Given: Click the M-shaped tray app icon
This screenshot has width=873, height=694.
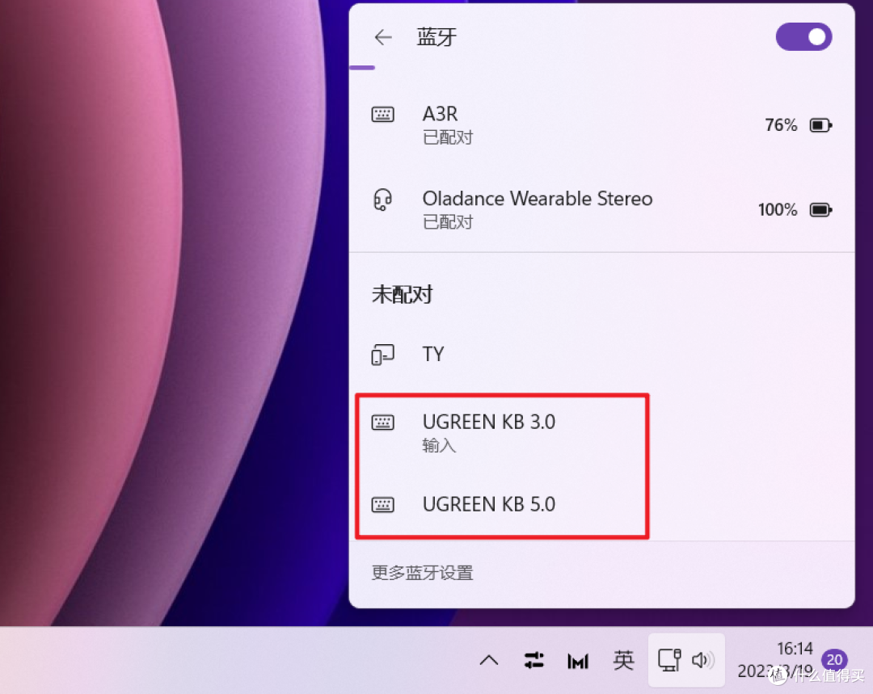Looking at the screenshot, I should point(578,661).
